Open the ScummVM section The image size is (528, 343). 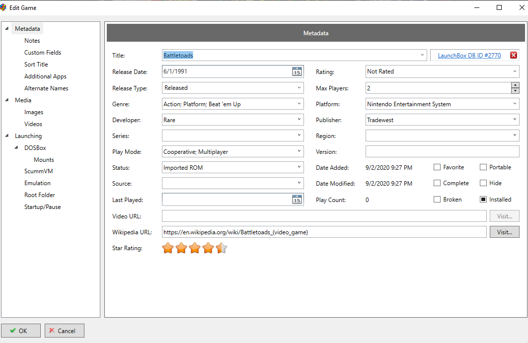38,171
